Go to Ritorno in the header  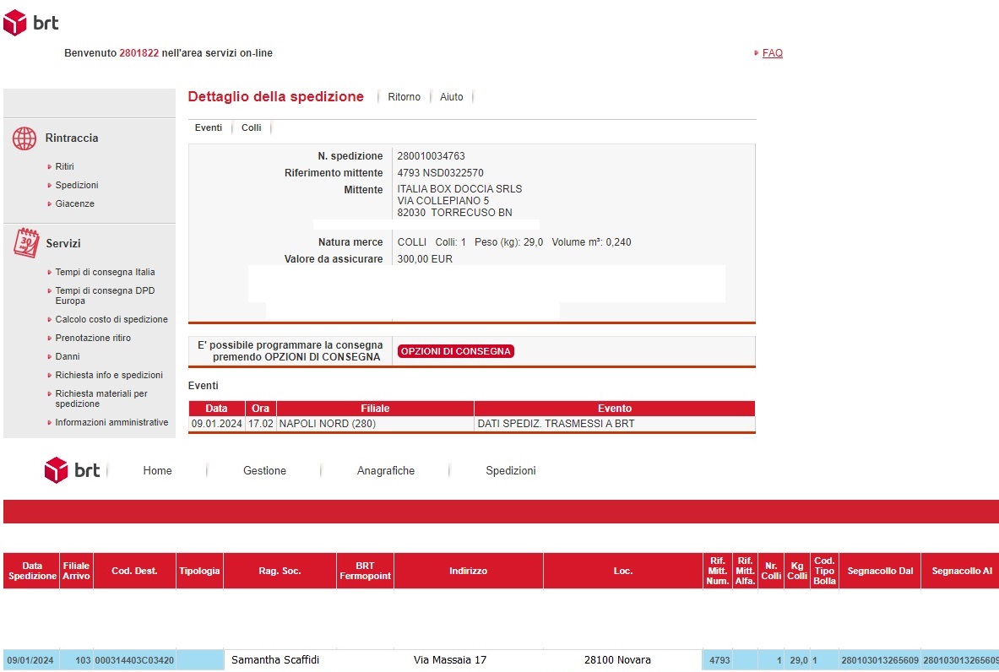pos(404,97)
